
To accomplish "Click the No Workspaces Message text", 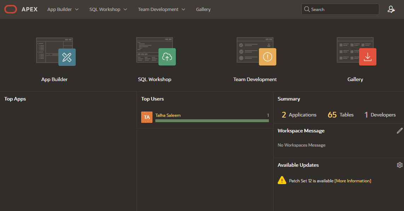I will point(301,145).
